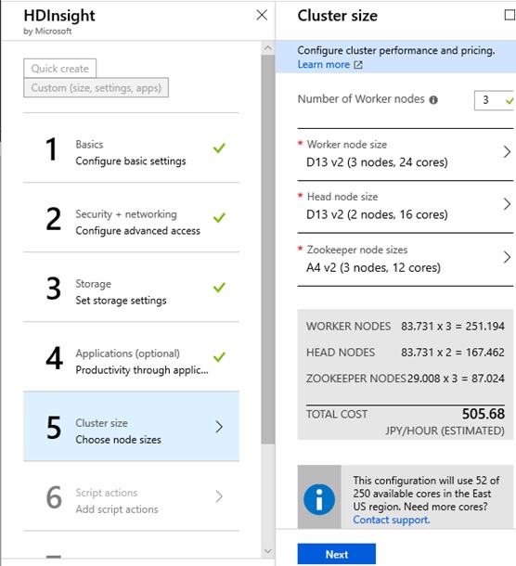Screen dimensions: 516x566
Task: Click the Quick create tab
Action: 60,69
